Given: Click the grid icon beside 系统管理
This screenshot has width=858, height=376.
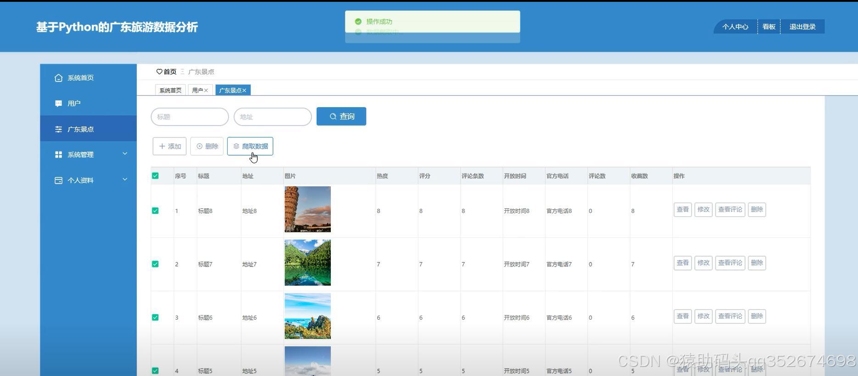Looking at the screenshot, I should tap(58, 155).
